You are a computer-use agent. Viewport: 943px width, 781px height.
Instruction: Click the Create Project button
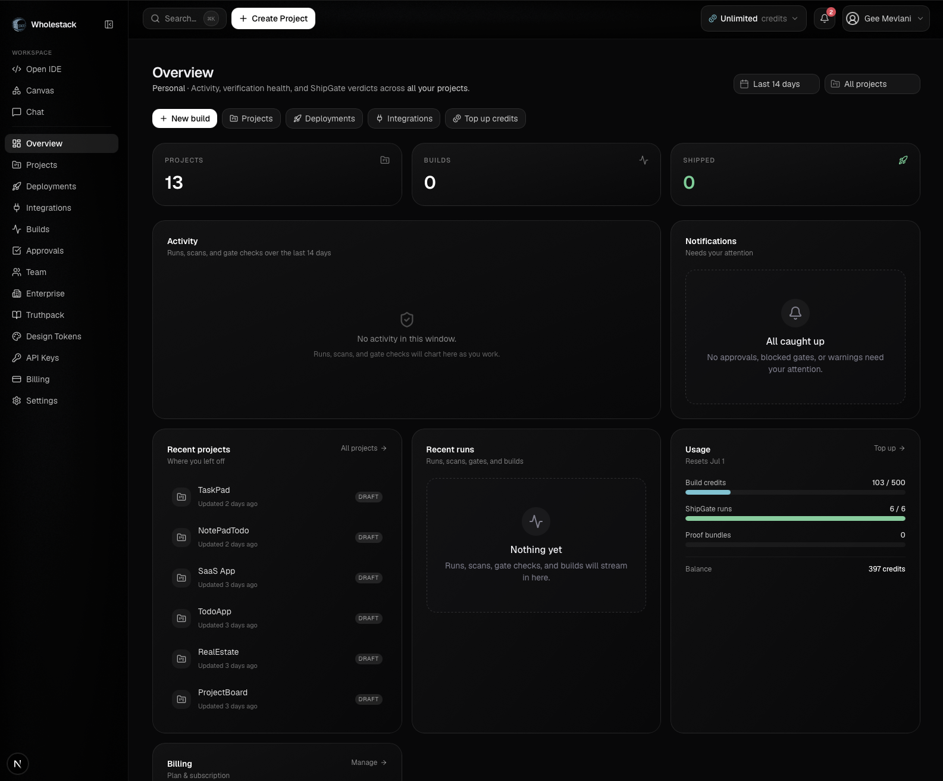click(273, 18)
